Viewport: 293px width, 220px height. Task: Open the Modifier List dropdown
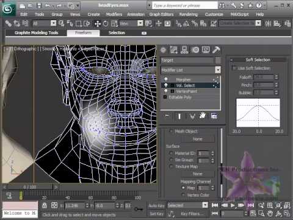[190, 70]
